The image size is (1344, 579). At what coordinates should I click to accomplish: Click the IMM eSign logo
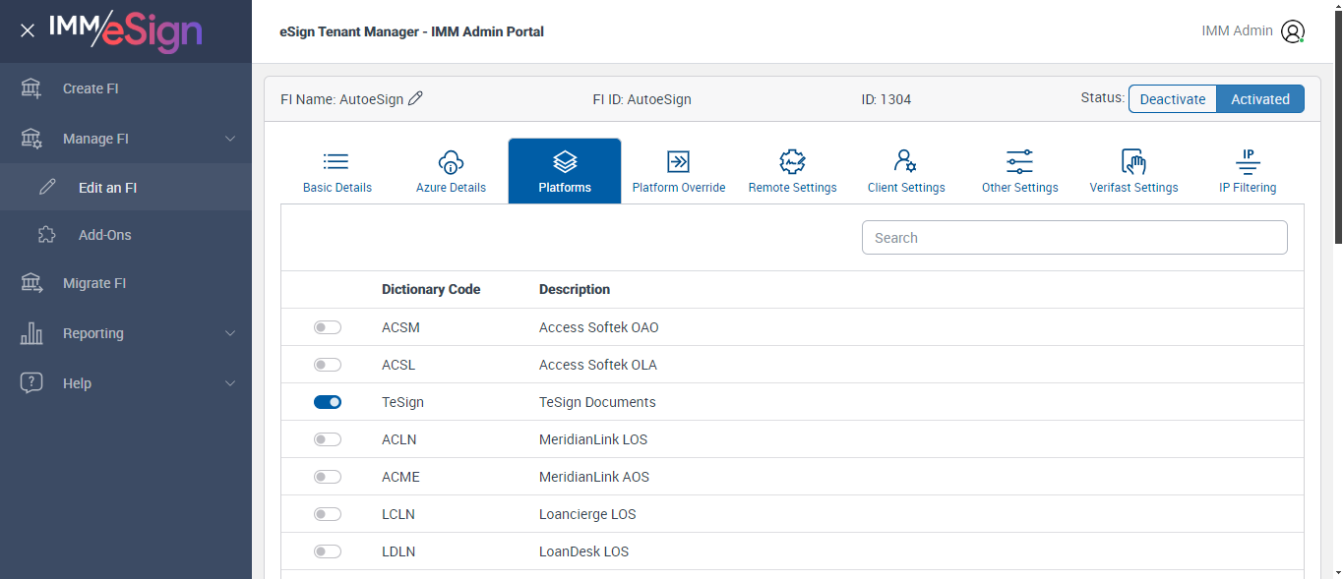point(125,30)
